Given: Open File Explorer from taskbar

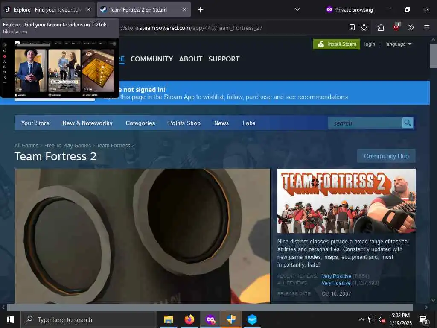Looking at the screenshot, I should [x=168, y=319].
